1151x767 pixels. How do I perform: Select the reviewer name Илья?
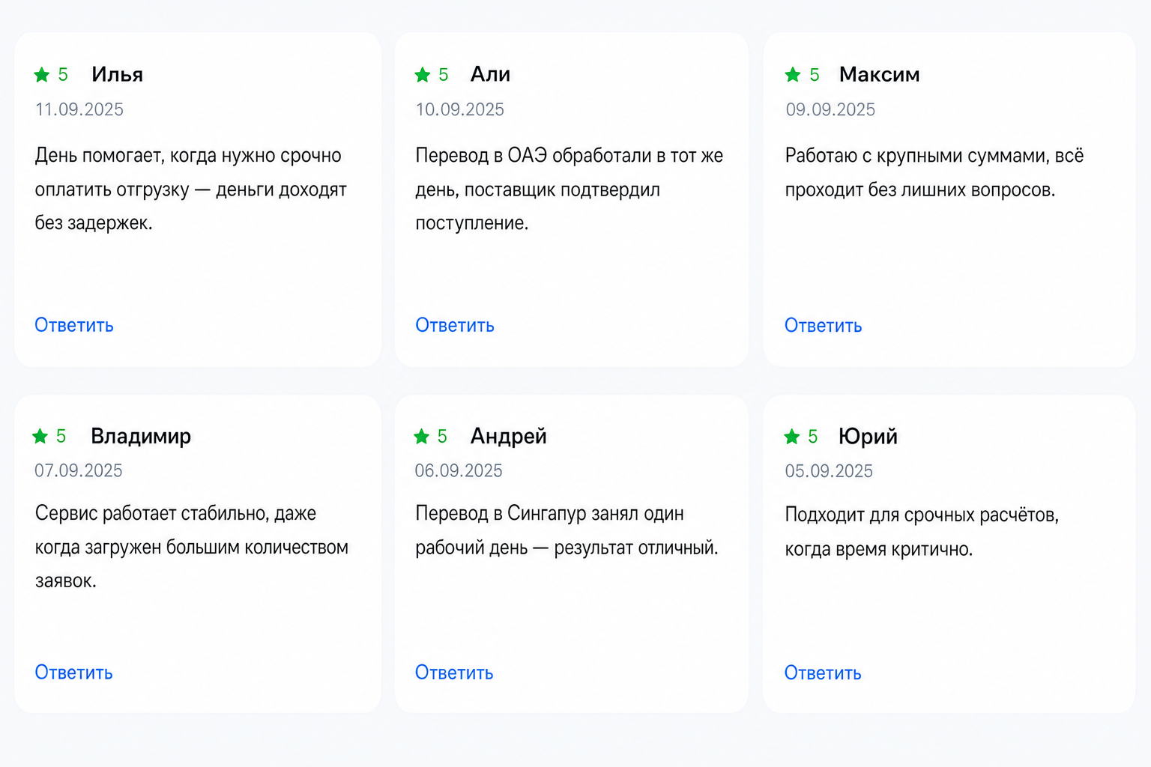click(118, 74)
